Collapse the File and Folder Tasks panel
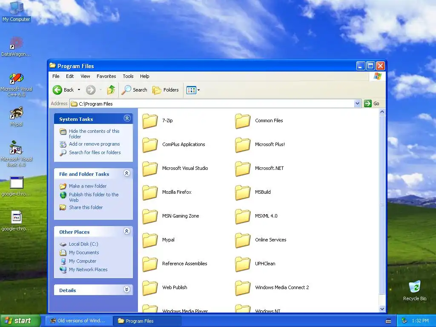 [127, 174]
